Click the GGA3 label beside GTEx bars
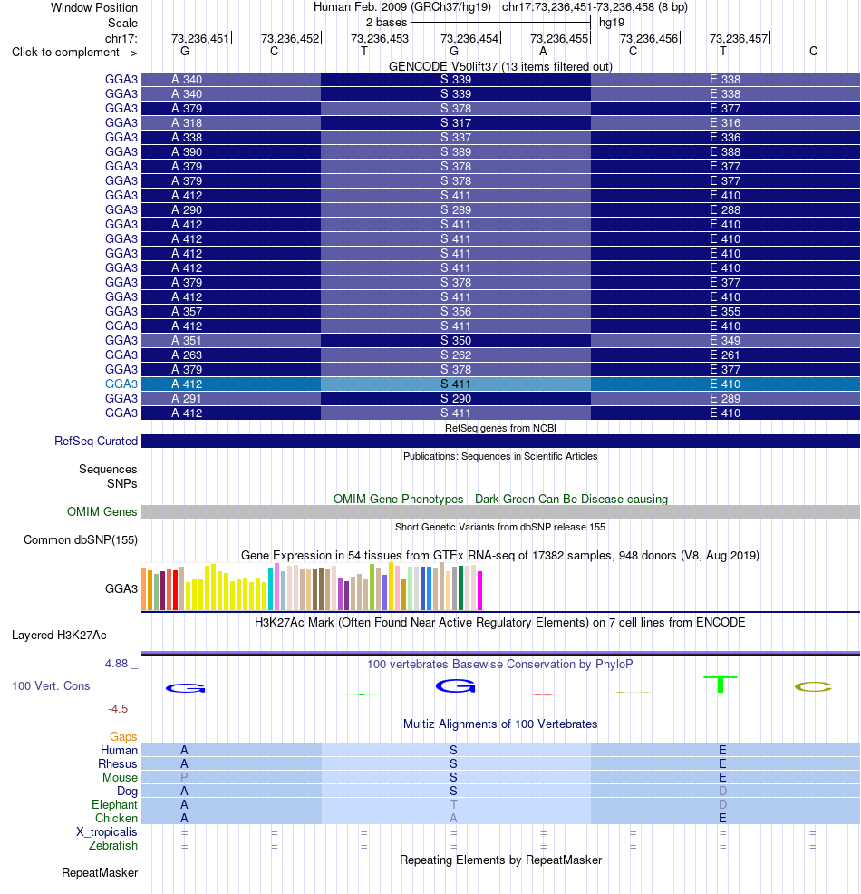 tap(121, 589)
